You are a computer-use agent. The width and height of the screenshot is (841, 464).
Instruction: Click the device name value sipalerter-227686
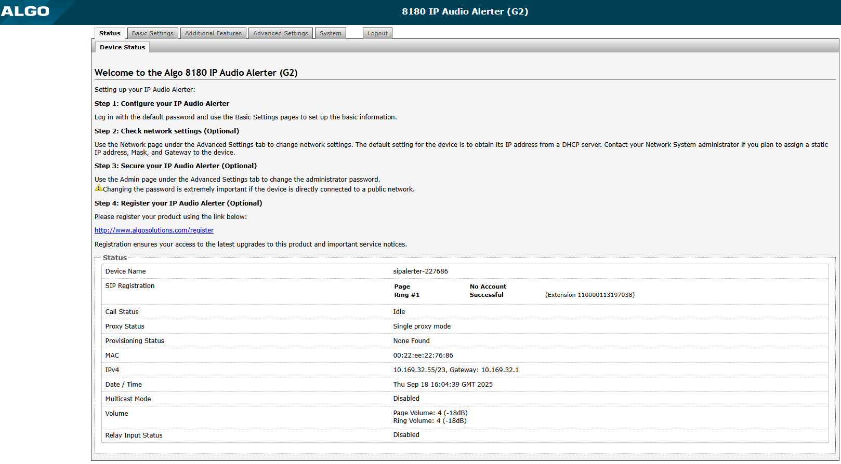(x=420, y=271)
